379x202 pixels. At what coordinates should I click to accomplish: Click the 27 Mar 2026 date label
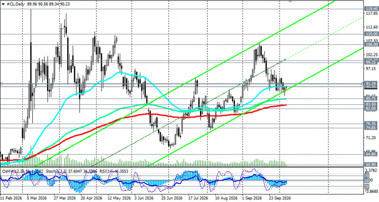point(65,198)
